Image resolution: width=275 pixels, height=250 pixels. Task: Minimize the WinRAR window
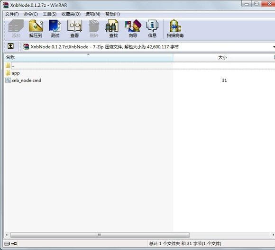click(x=247, y=4)
